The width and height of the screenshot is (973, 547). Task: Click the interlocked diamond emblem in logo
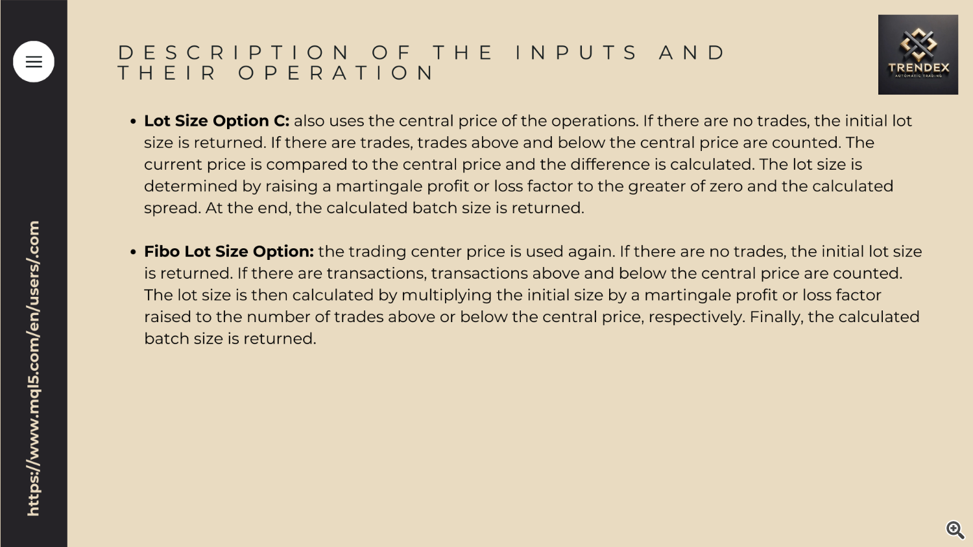pos(918,43)
